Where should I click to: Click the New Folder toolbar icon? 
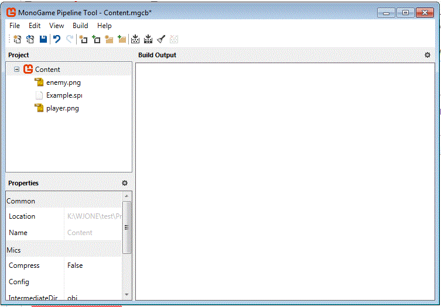click(109, 39)
